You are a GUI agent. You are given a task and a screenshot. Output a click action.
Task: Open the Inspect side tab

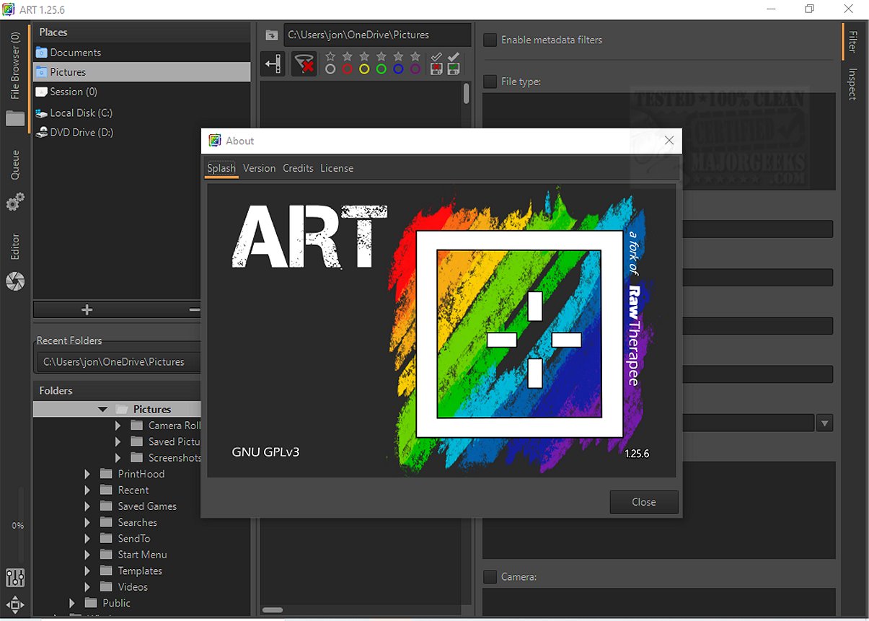(852, 84)
